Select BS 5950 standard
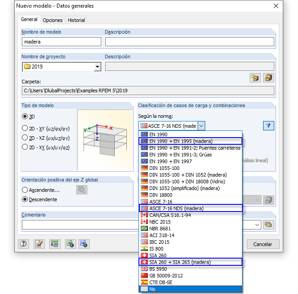Viewport: 298px width, 294px height. pos(190,269)
